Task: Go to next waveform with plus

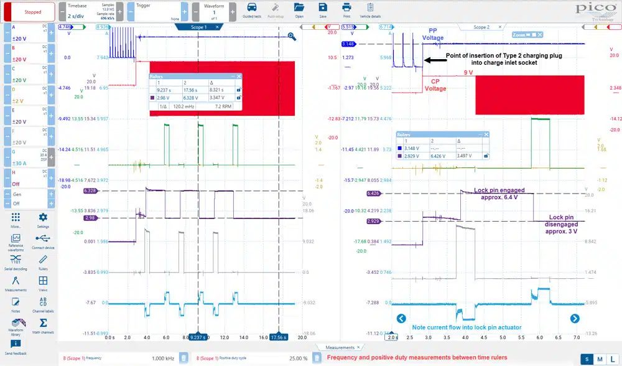Action: [233, 12]
